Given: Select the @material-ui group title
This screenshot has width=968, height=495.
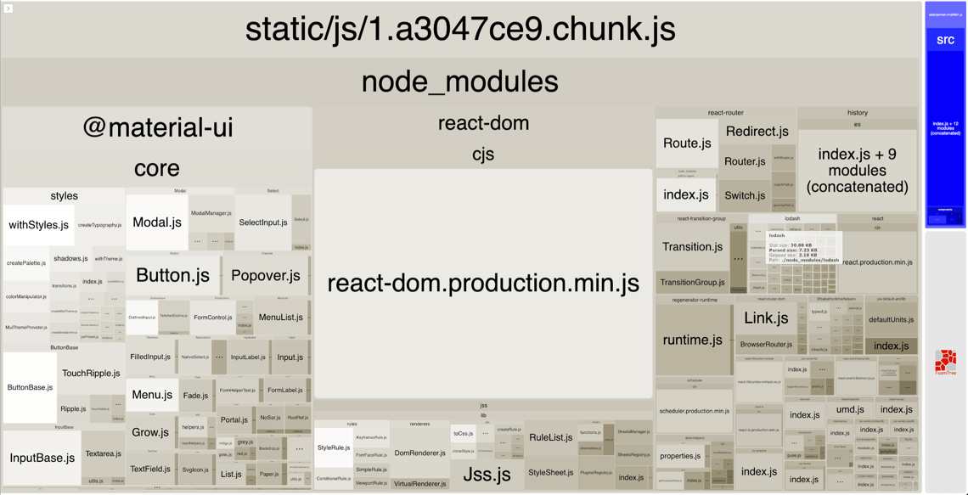Looking at the screenshot, I should (x=157, y=127).
